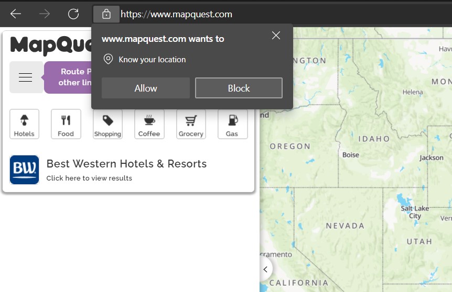Click the site info lock icon
The width and height of the screenshot is (452, 292).
click(x=106, y=14)
